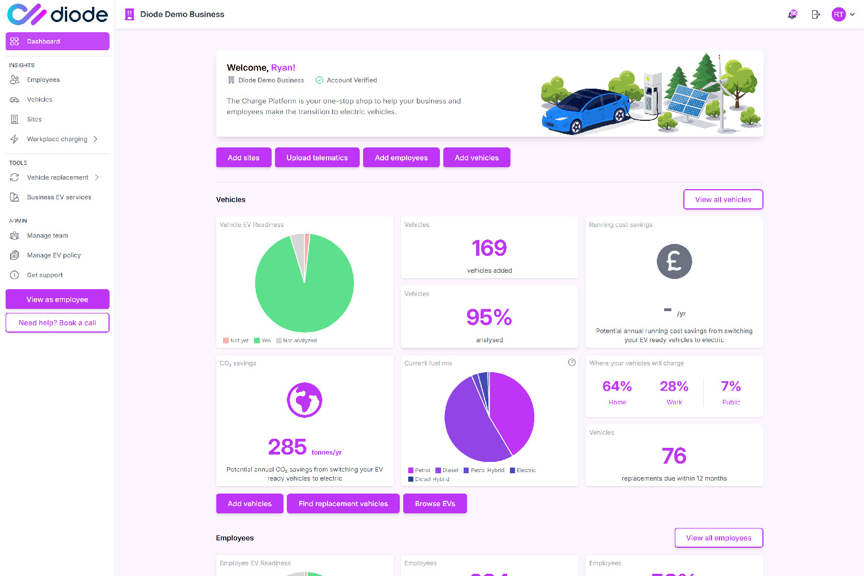Click the electric car illustration in welcome banner
This screenshot has height=576, width=864.
(x=586, y=111)
